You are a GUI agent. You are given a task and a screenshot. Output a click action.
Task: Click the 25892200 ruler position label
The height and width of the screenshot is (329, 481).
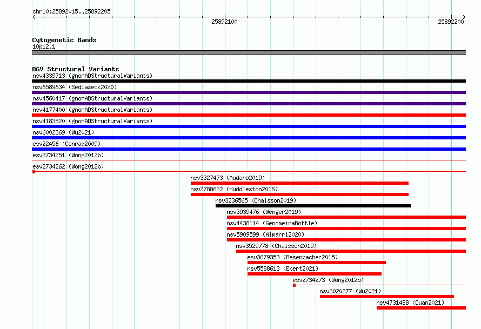tap(451, 22)
